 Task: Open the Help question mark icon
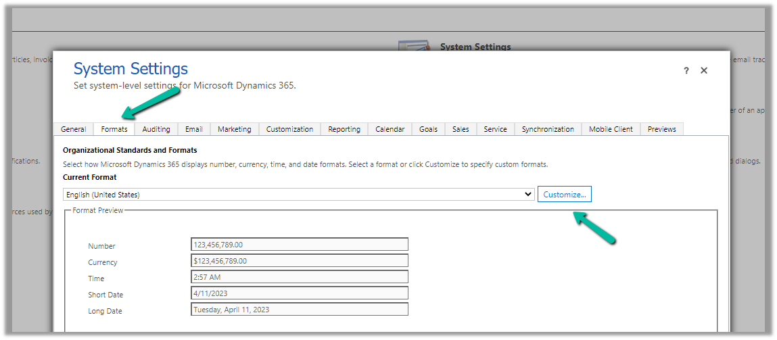tap(686, 71)
